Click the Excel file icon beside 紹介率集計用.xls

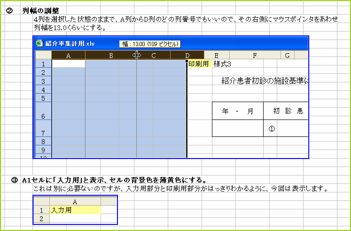tap(39, 43)
